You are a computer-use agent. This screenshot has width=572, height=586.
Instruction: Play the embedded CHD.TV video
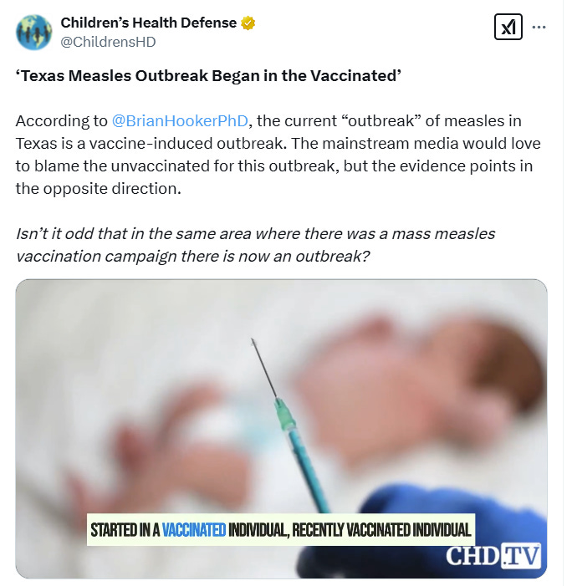(281, 429)
